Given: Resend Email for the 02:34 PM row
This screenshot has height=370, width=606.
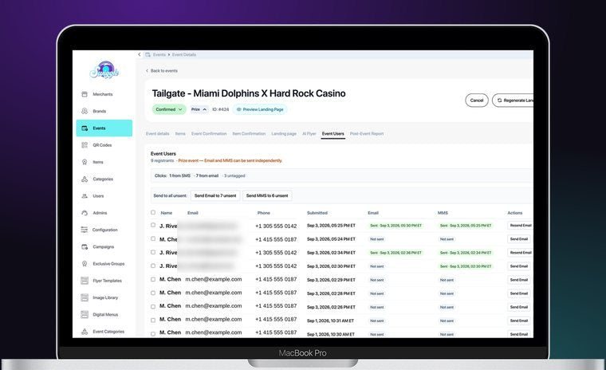Looking at the screenshot, I should click(520, 253).
